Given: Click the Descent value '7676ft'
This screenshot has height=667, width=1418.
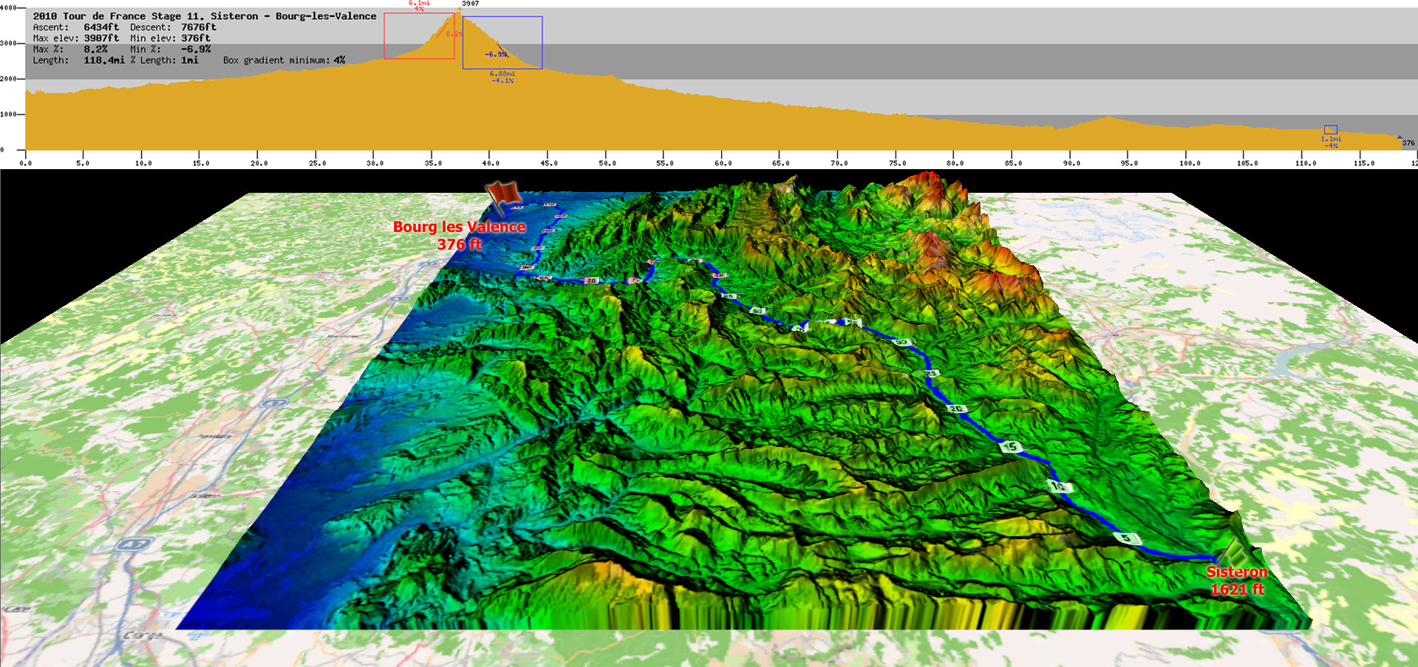Looking at the screenshot, I should (199, 27).
